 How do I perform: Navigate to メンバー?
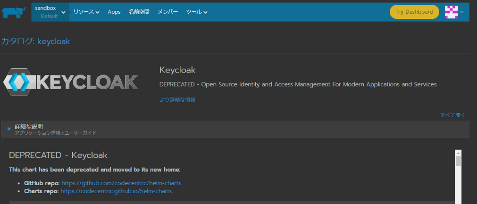[x=167, y=12]
